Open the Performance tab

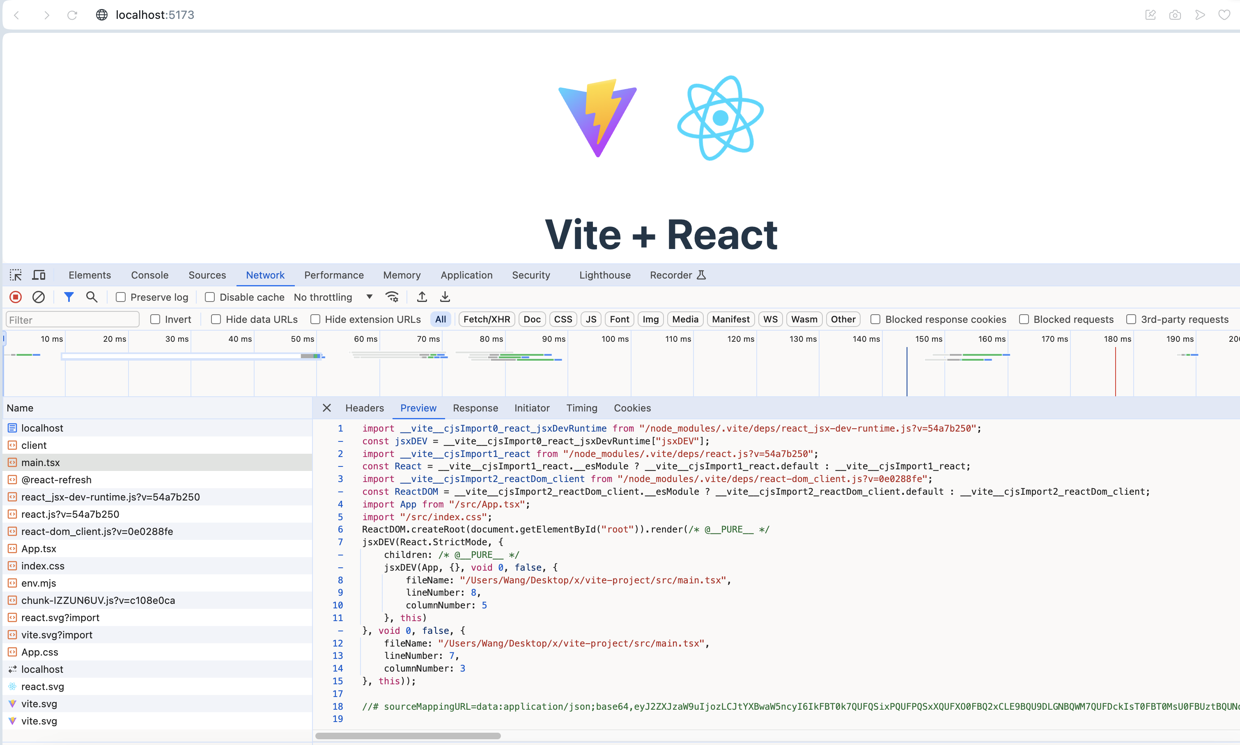(x=334, y=275)
